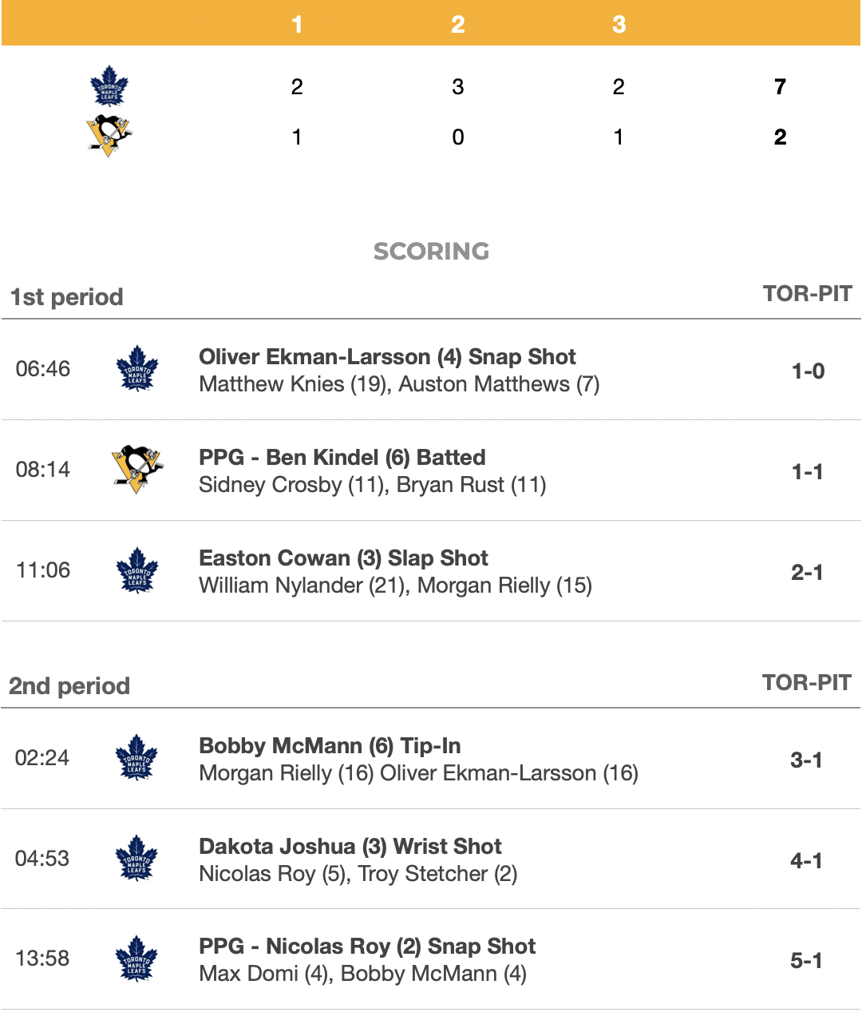Image resolution: width=862 pixels, height=1032 pixels.
Task: Click the 1st period section heading
Action: [x=67, y=297]
